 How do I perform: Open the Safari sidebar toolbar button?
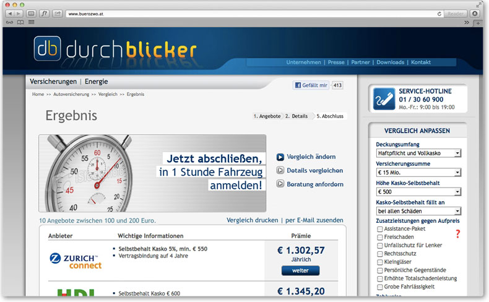click(31, 14)
